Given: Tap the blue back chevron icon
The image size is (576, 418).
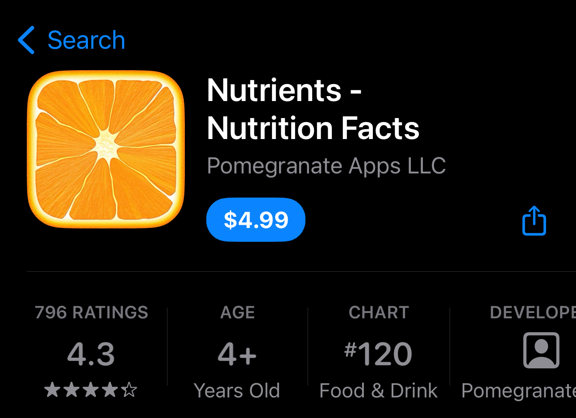Looking at the screenshot, I should pyautogui.click(x=26, y=40).
